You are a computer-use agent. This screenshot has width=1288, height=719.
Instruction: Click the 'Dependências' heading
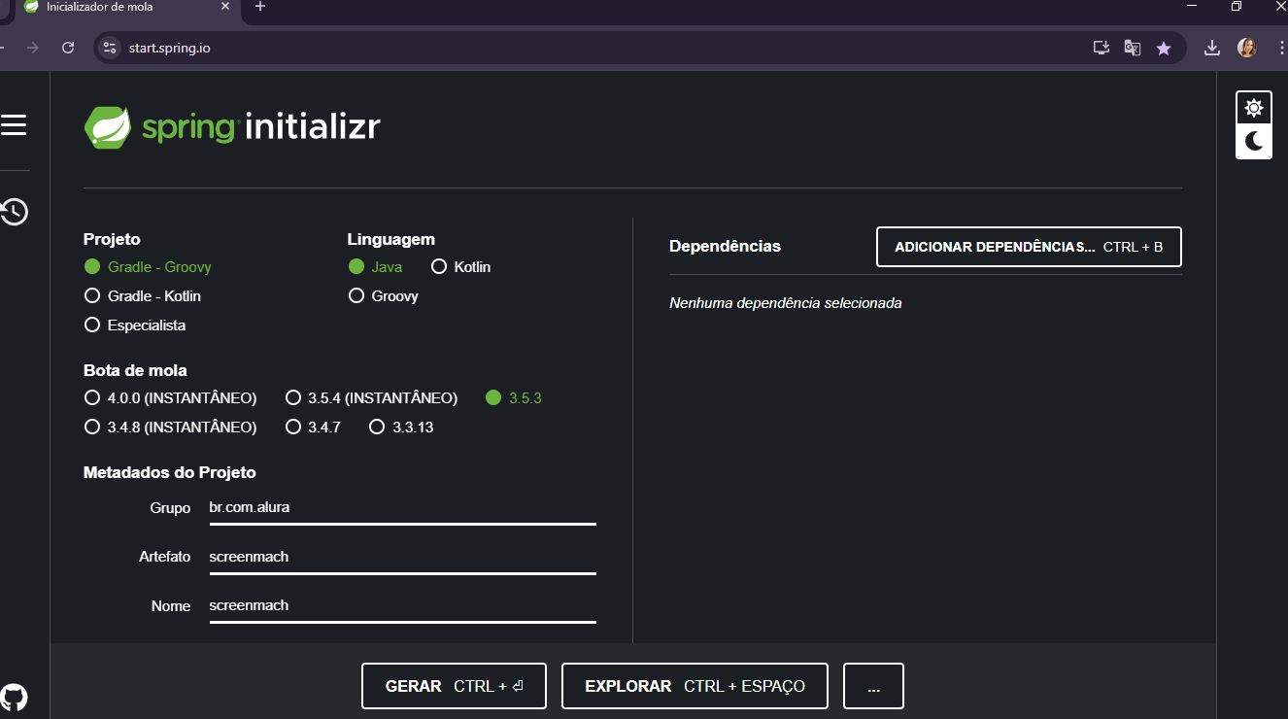[725, 247]
